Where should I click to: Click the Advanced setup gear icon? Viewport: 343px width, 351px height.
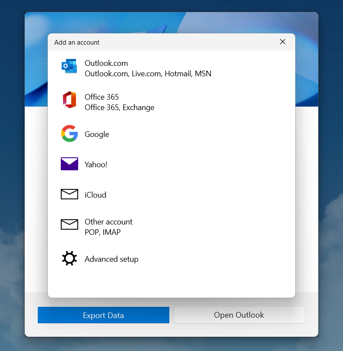pyautogui.click(x=69, y=259)
